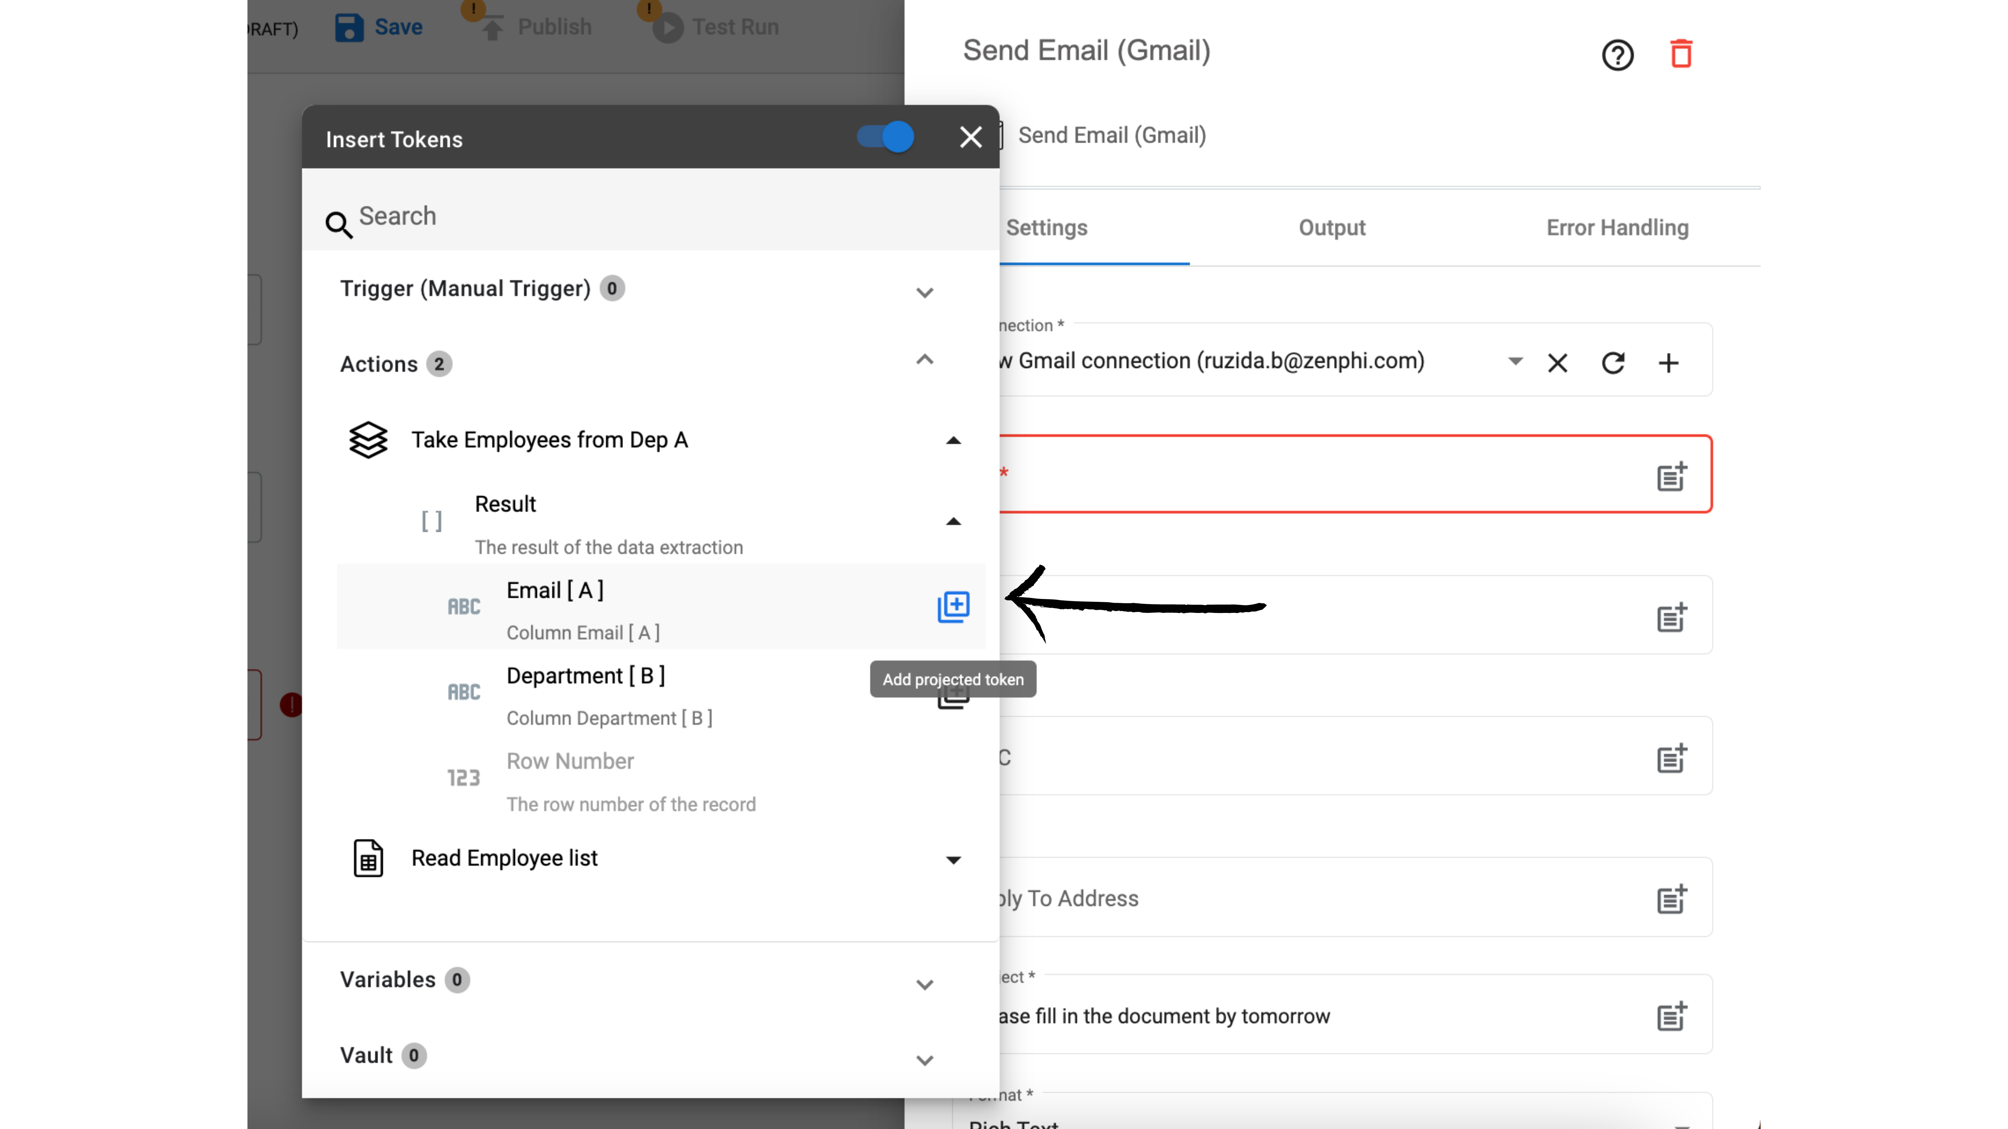Click insert token icon in Reply To Address field
2008x1129 pixels.
(1671, 899)
